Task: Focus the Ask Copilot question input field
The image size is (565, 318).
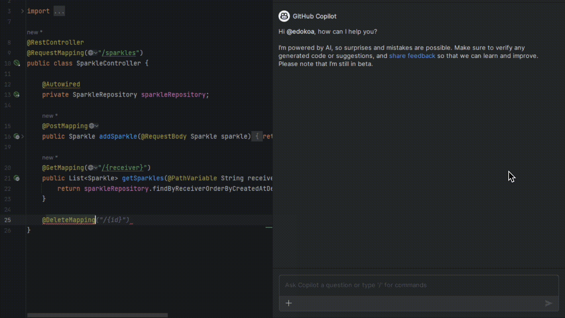Action: (x=419, y=285)
